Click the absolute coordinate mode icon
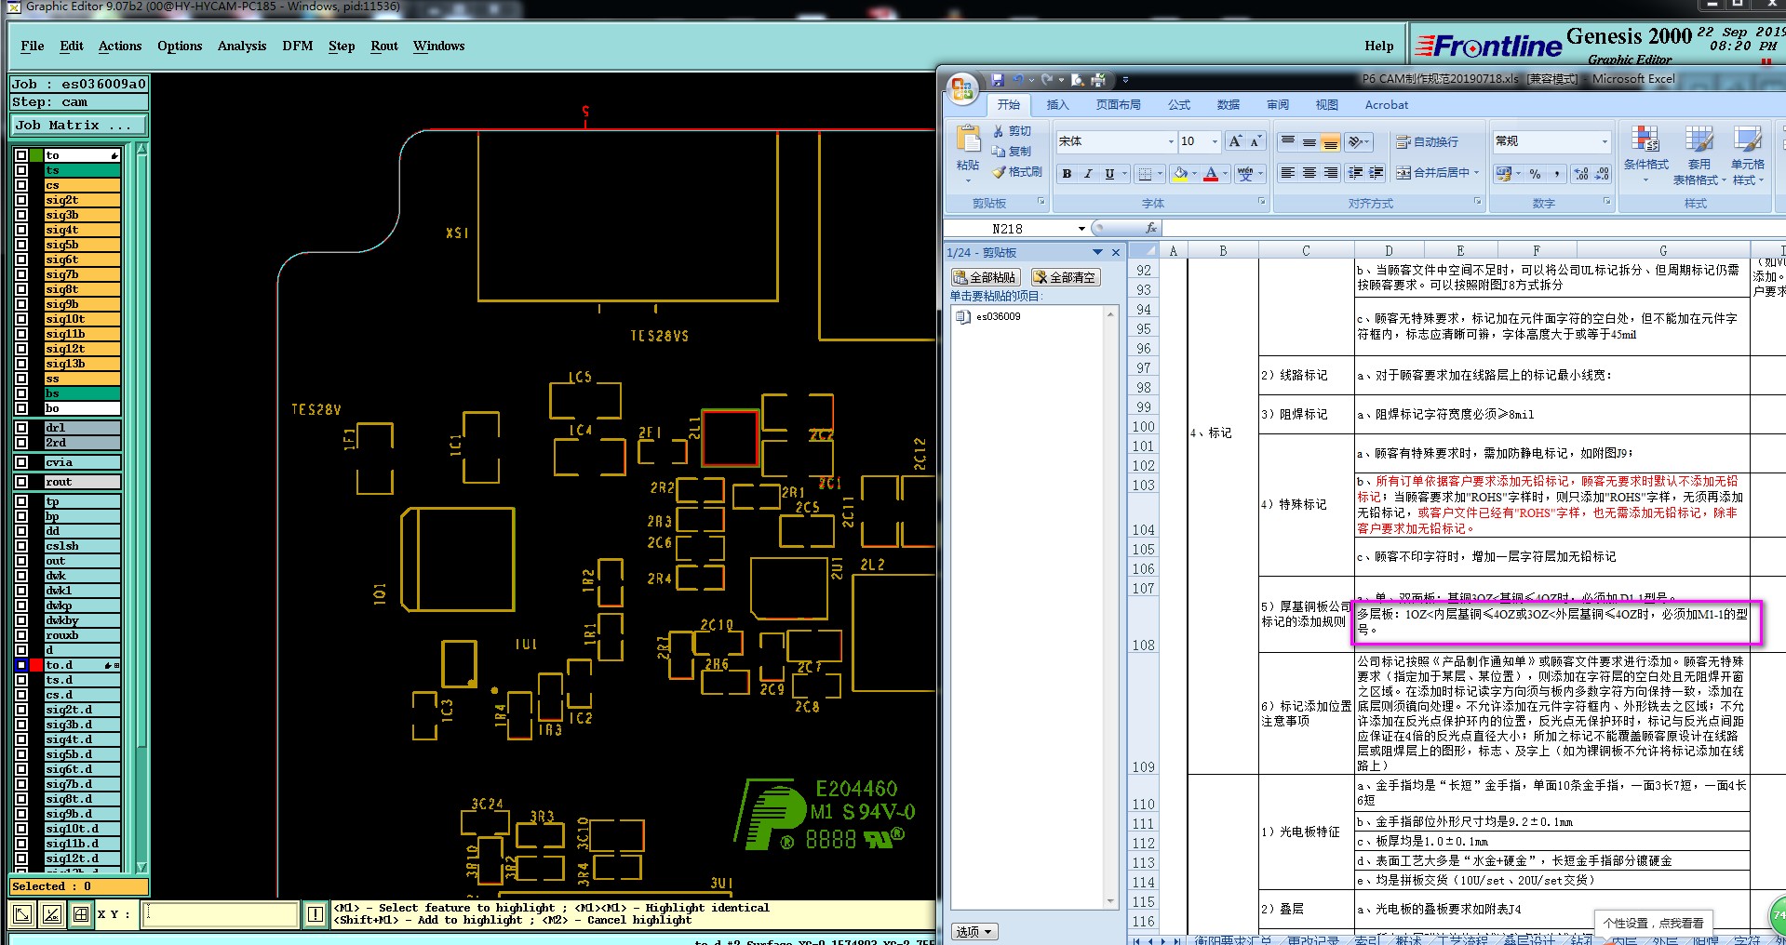This screenshot has width=1786, height=945. (22, 914)
